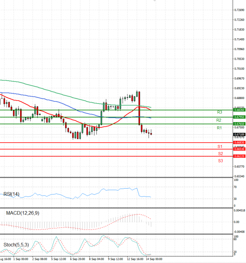
Task: Click the R3 resistance label
Action: (x=219, y=112)
